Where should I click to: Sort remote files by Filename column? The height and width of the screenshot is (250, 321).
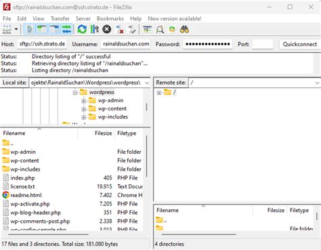point(203,210)
